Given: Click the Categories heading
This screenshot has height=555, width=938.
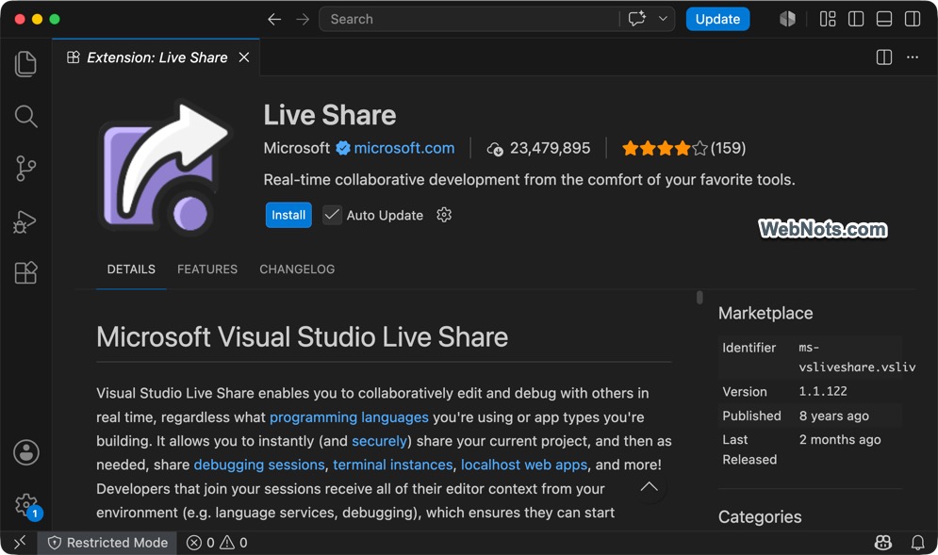Looking at the screenshot, I should pyautogui.click(x=760, y=516).
